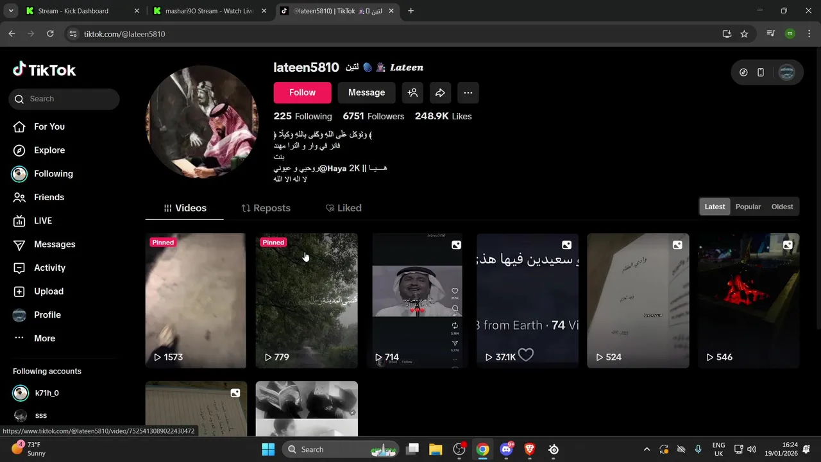Screen dimensions: 821x462
Task: Open browser media controls icon
Action: click(771, 34)
